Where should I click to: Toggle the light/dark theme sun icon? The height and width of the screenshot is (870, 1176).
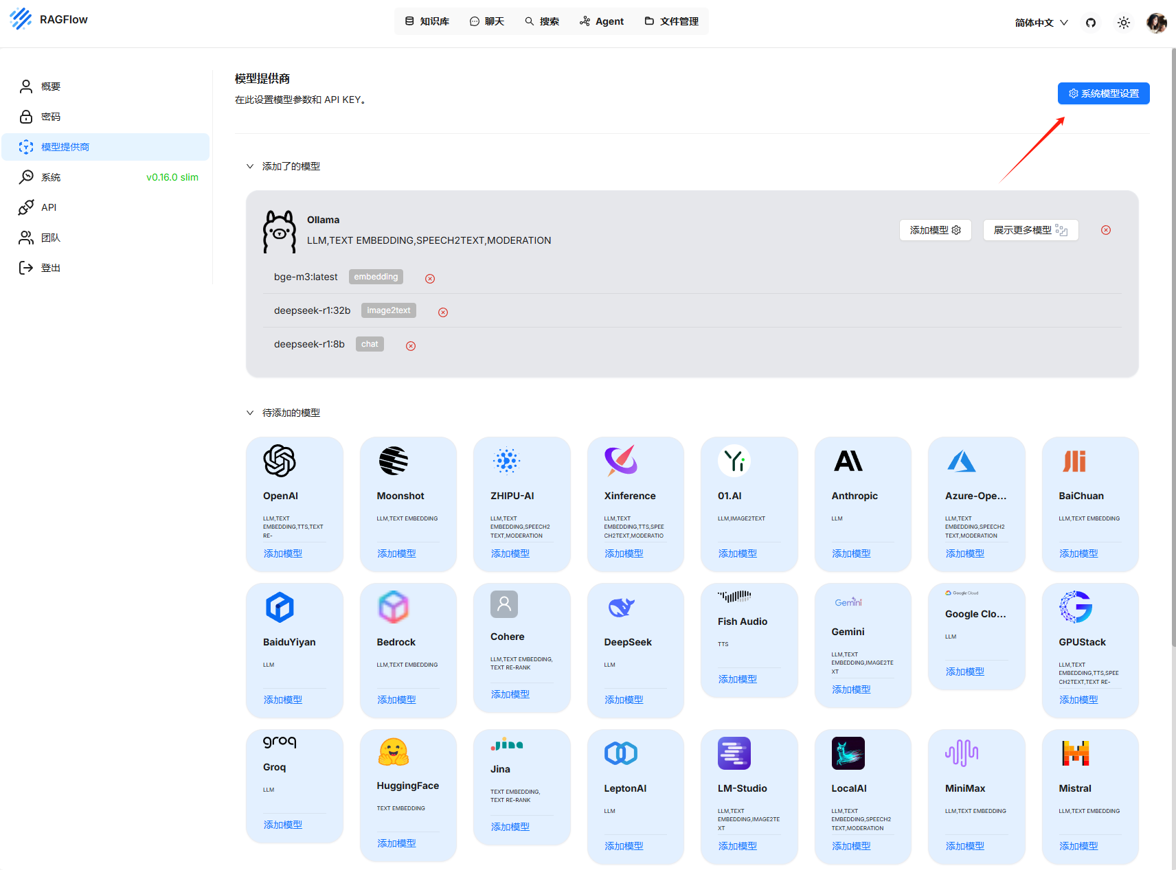coord(1124,23)
